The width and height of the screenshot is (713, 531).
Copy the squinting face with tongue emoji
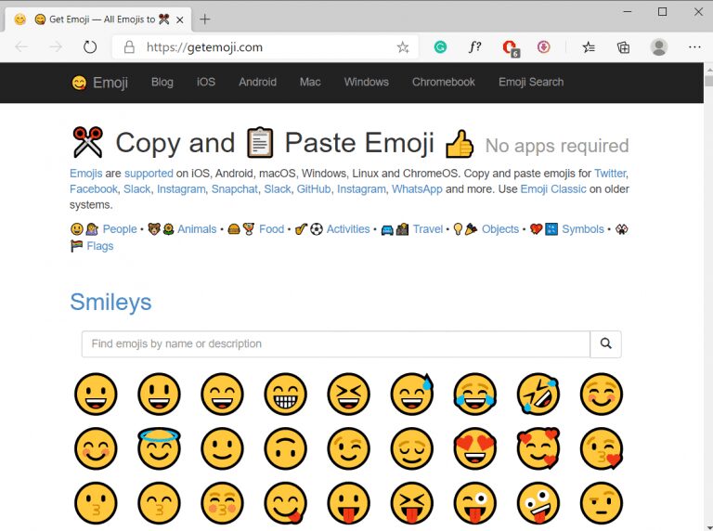pyautogui.click(x=411, y=503)
